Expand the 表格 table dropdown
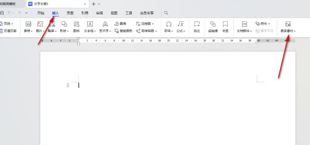This screenshot has height=145, width=310. tap(32, 31)
